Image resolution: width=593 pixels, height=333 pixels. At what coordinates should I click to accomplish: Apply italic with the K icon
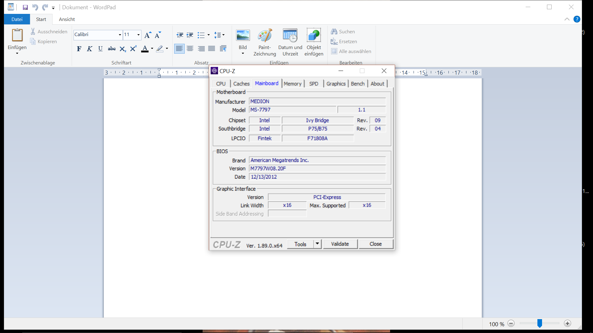tap(89, 48)
